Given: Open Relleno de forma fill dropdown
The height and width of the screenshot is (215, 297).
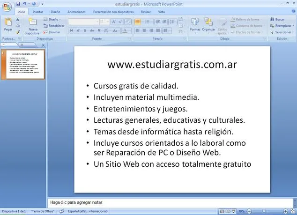Looking at the screenshot, I should 246,19.
